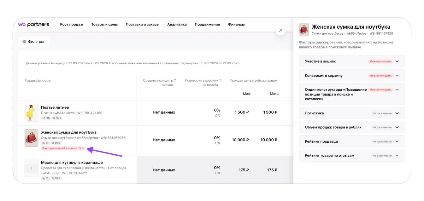Close the ranking factors side panel
This screenshot has width=424, height=201.
(x=280, y=30)
